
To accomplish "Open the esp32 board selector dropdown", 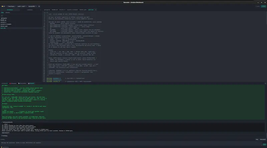I will (22, 6).
